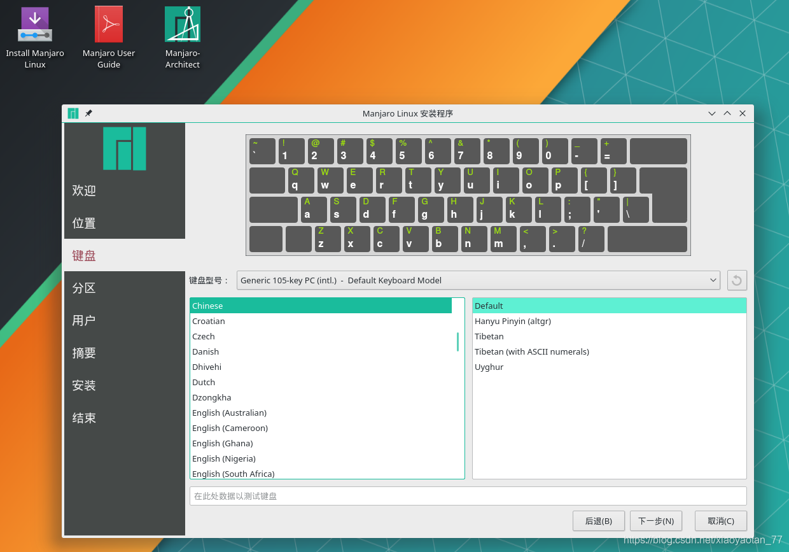Select English (Ghana) layout
Screen dimensions: 789x552
321,443
